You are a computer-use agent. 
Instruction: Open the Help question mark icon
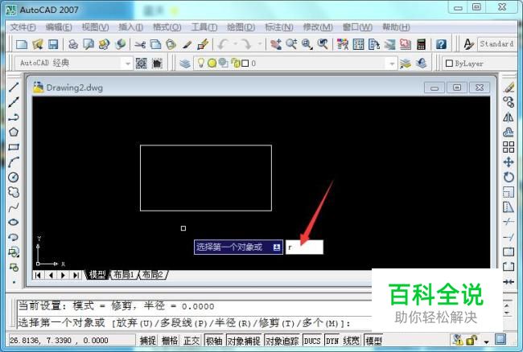click(x=441, y=44)
